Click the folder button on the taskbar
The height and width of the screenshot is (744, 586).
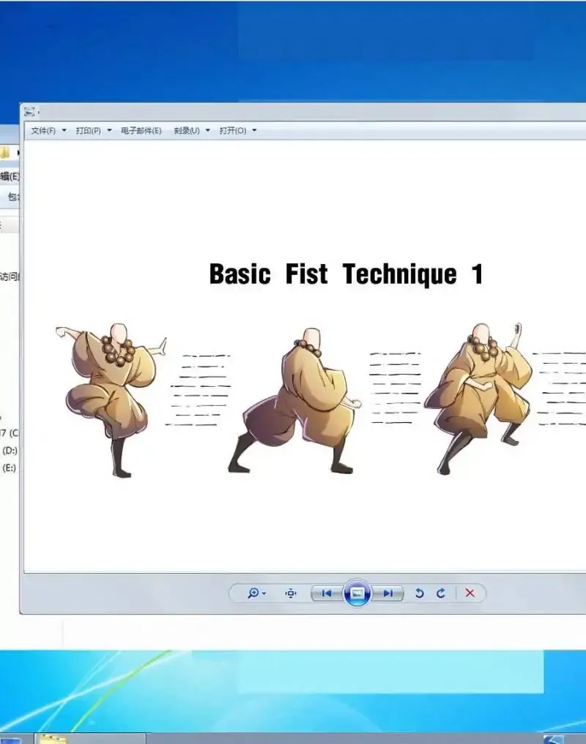point(53,738)
